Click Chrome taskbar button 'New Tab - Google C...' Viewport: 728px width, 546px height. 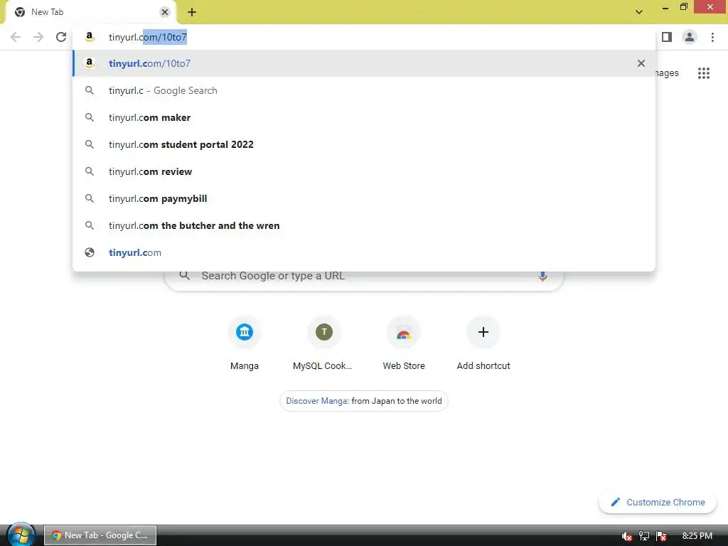[x=100, y=535]
